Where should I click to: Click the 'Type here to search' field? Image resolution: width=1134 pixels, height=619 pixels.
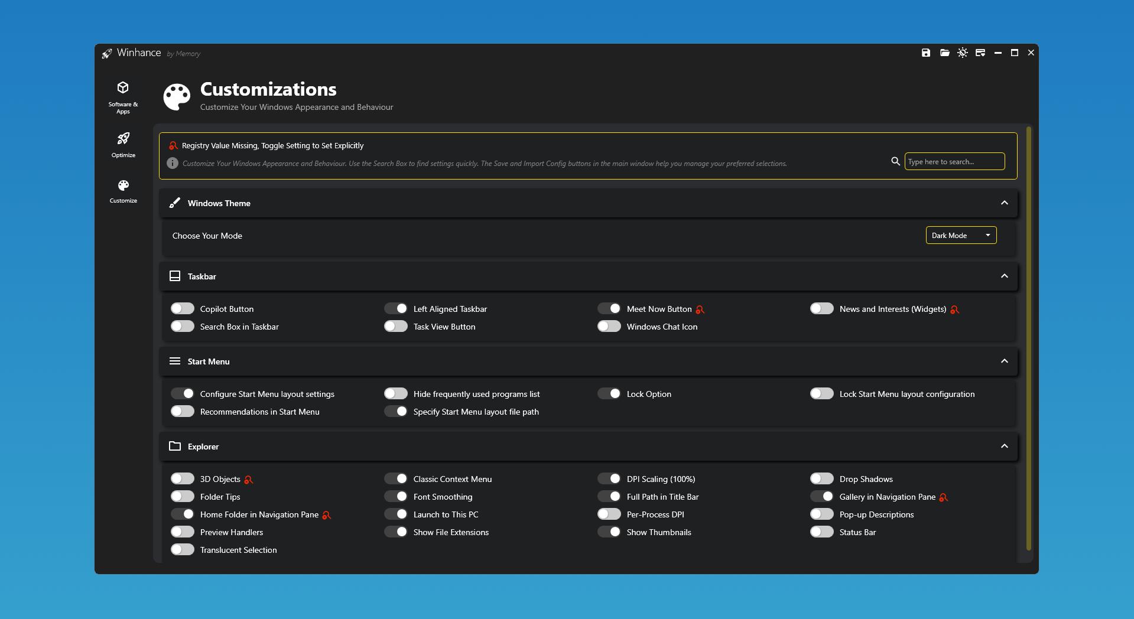tap(954, 161)
